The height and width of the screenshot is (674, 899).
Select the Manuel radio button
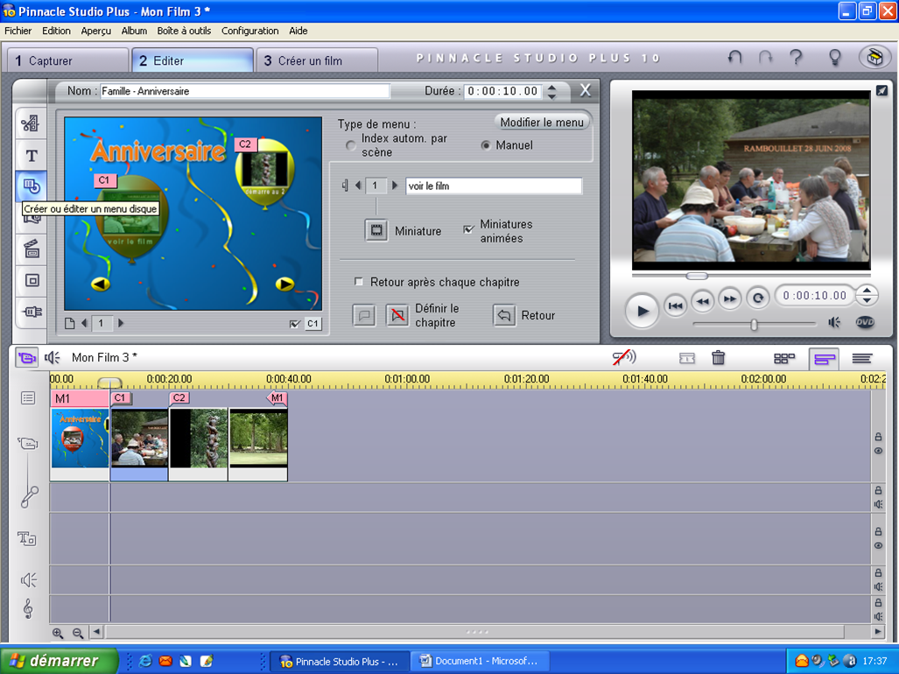pyautogui.click(x=486, y=145)
